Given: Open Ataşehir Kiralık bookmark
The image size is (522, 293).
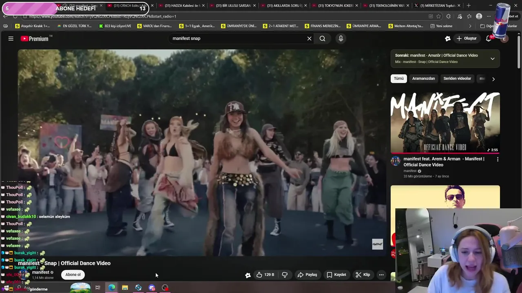Looking at the screenshot, I should click(x=33, y=26).
